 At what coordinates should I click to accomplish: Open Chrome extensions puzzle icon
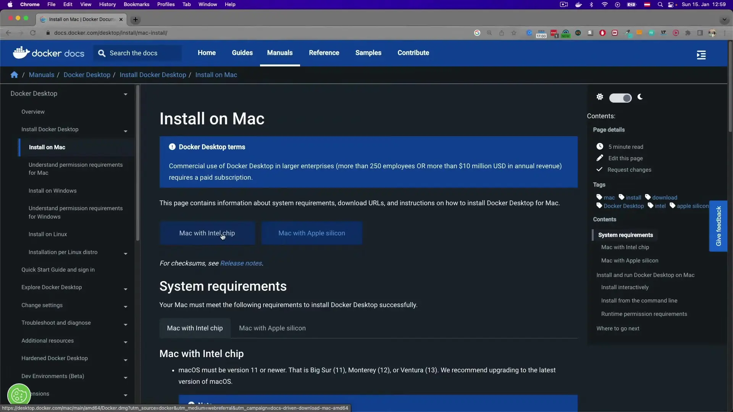tap(688, 33)
